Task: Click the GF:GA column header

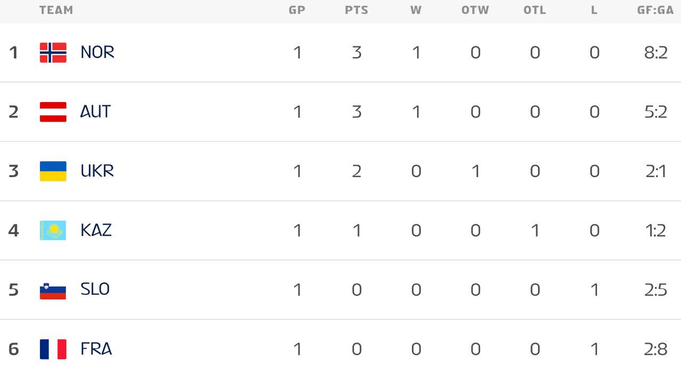Action: 655,10
